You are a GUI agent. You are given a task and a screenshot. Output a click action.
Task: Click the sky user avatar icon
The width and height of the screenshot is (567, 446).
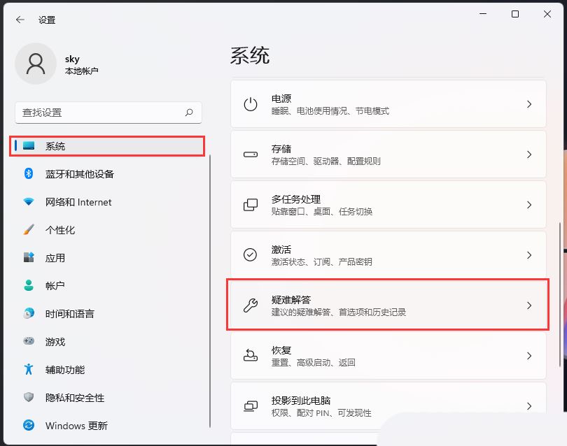(35, 64)
